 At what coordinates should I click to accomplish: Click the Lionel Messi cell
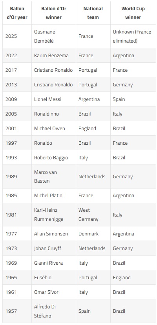[54, 99]
